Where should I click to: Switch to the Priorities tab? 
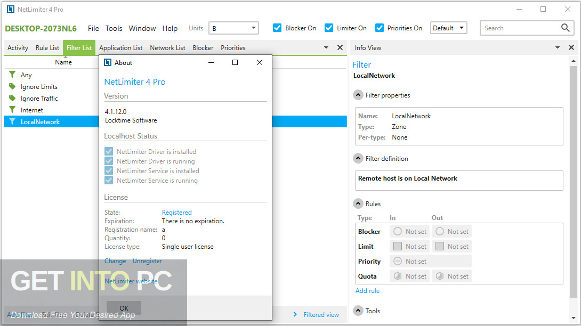[233, 48]
